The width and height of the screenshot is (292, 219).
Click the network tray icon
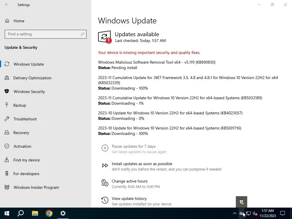point(248,213)
